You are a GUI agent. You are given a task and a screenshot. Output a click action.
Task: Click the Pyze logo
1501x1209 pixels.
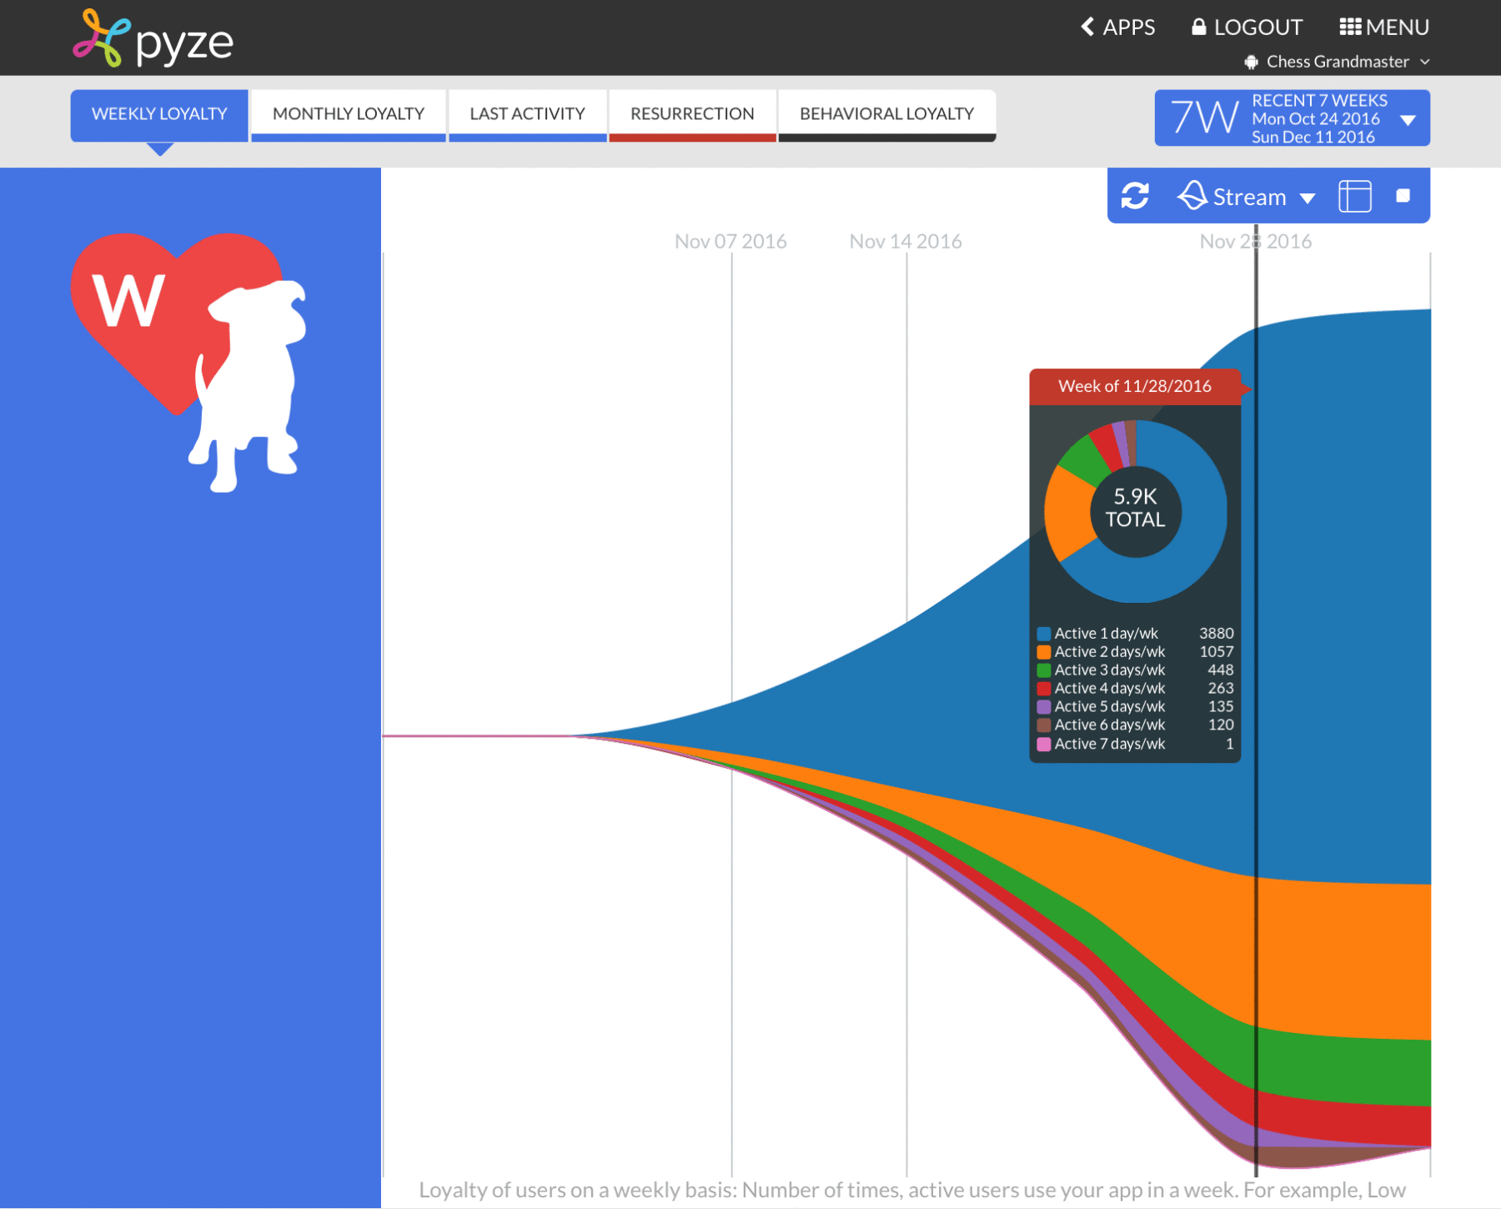coord(153,39)
